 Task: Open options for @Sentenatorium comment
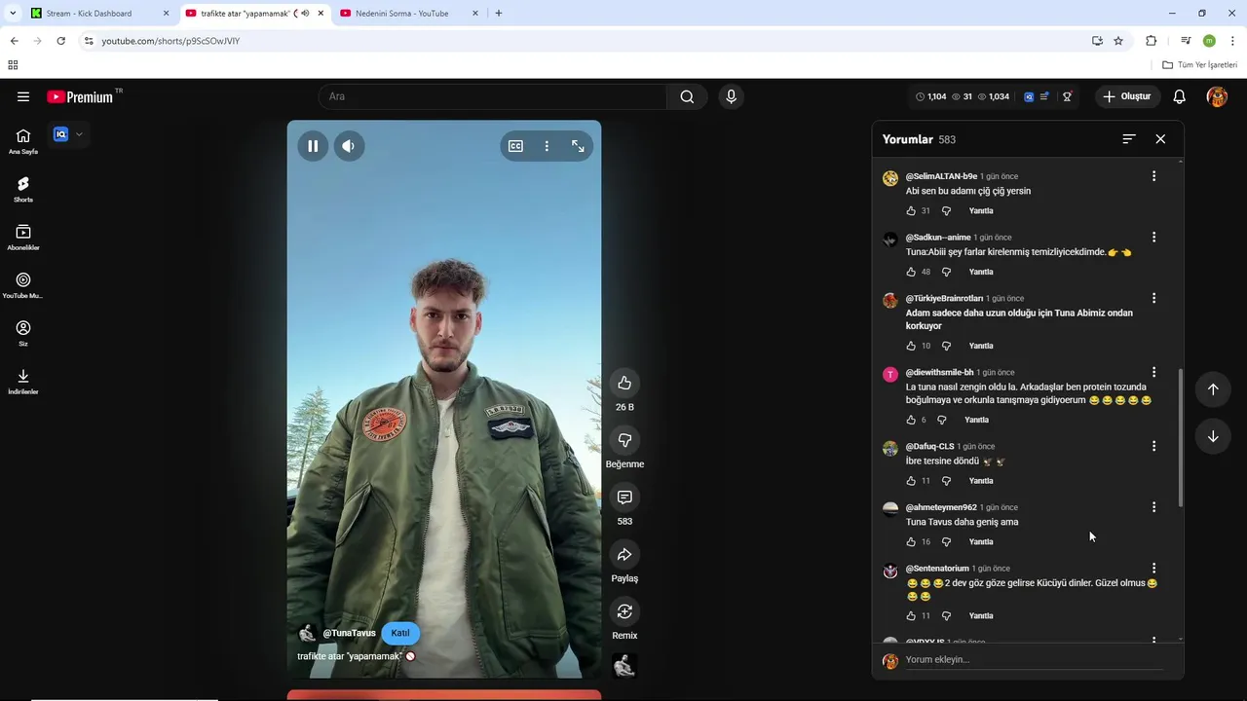pyautogui.click(x=1153, y=568)
